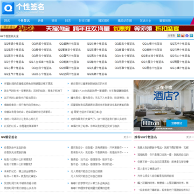
Task: Click the yellow star QZone share icon
Action: coord(178,36)
